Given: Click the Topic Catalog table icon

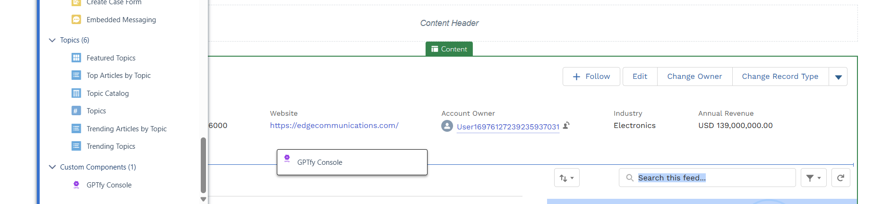Looking at the screenshot, I should (76, 93).
